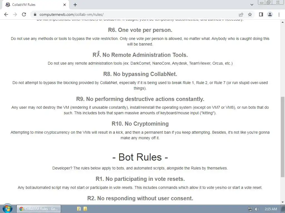Open network tray icon

(x=250, y=209)
